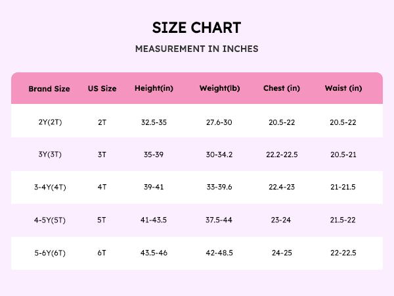394x296 pixels.
Task: Select the Chest (in) column header
Action: (281, 89)
